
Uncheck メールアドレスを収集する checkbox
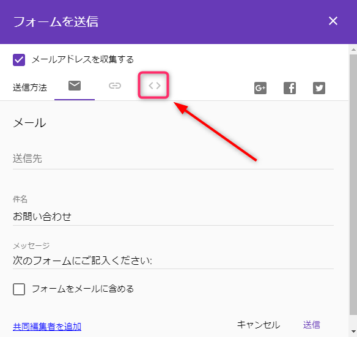[19, 60]
